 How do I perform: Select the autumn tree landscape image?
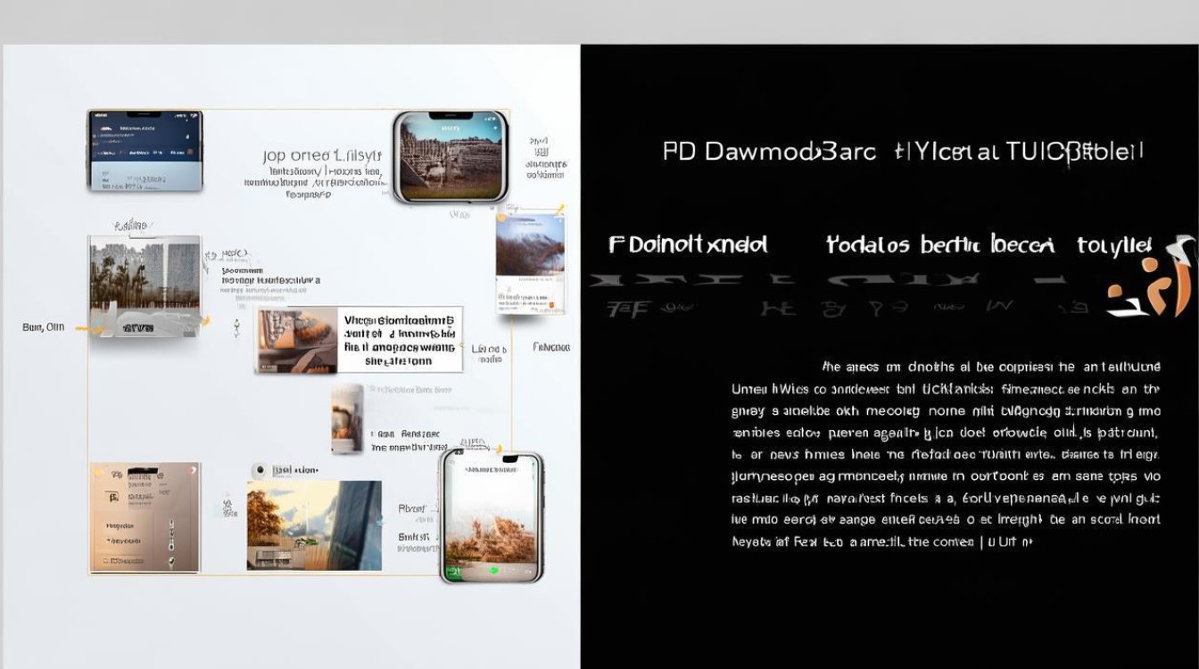[314, 525]
